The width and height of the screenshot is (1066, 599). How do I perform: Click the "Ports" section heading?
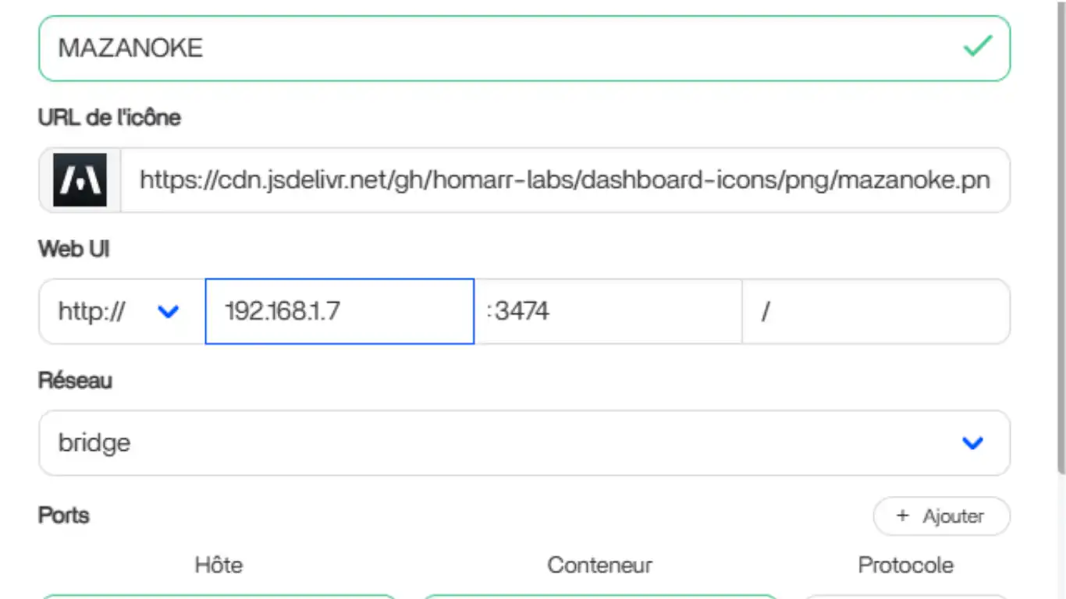[x=64, y=516]
